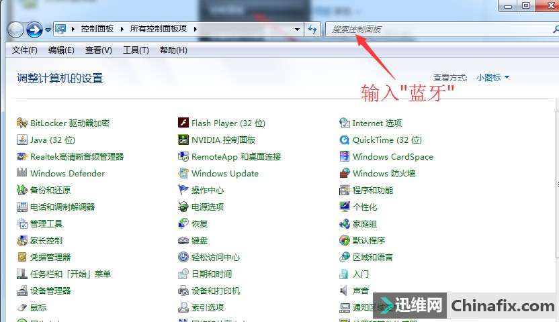Open 个性化 icon
This screenshot has width=559, height=322.
point(345,207)
